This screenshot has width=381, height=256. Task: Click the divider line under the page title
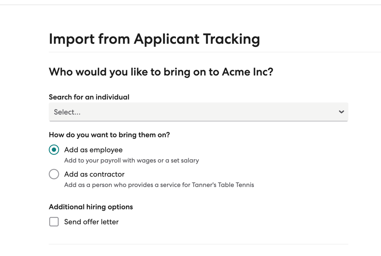pos(213,52)
